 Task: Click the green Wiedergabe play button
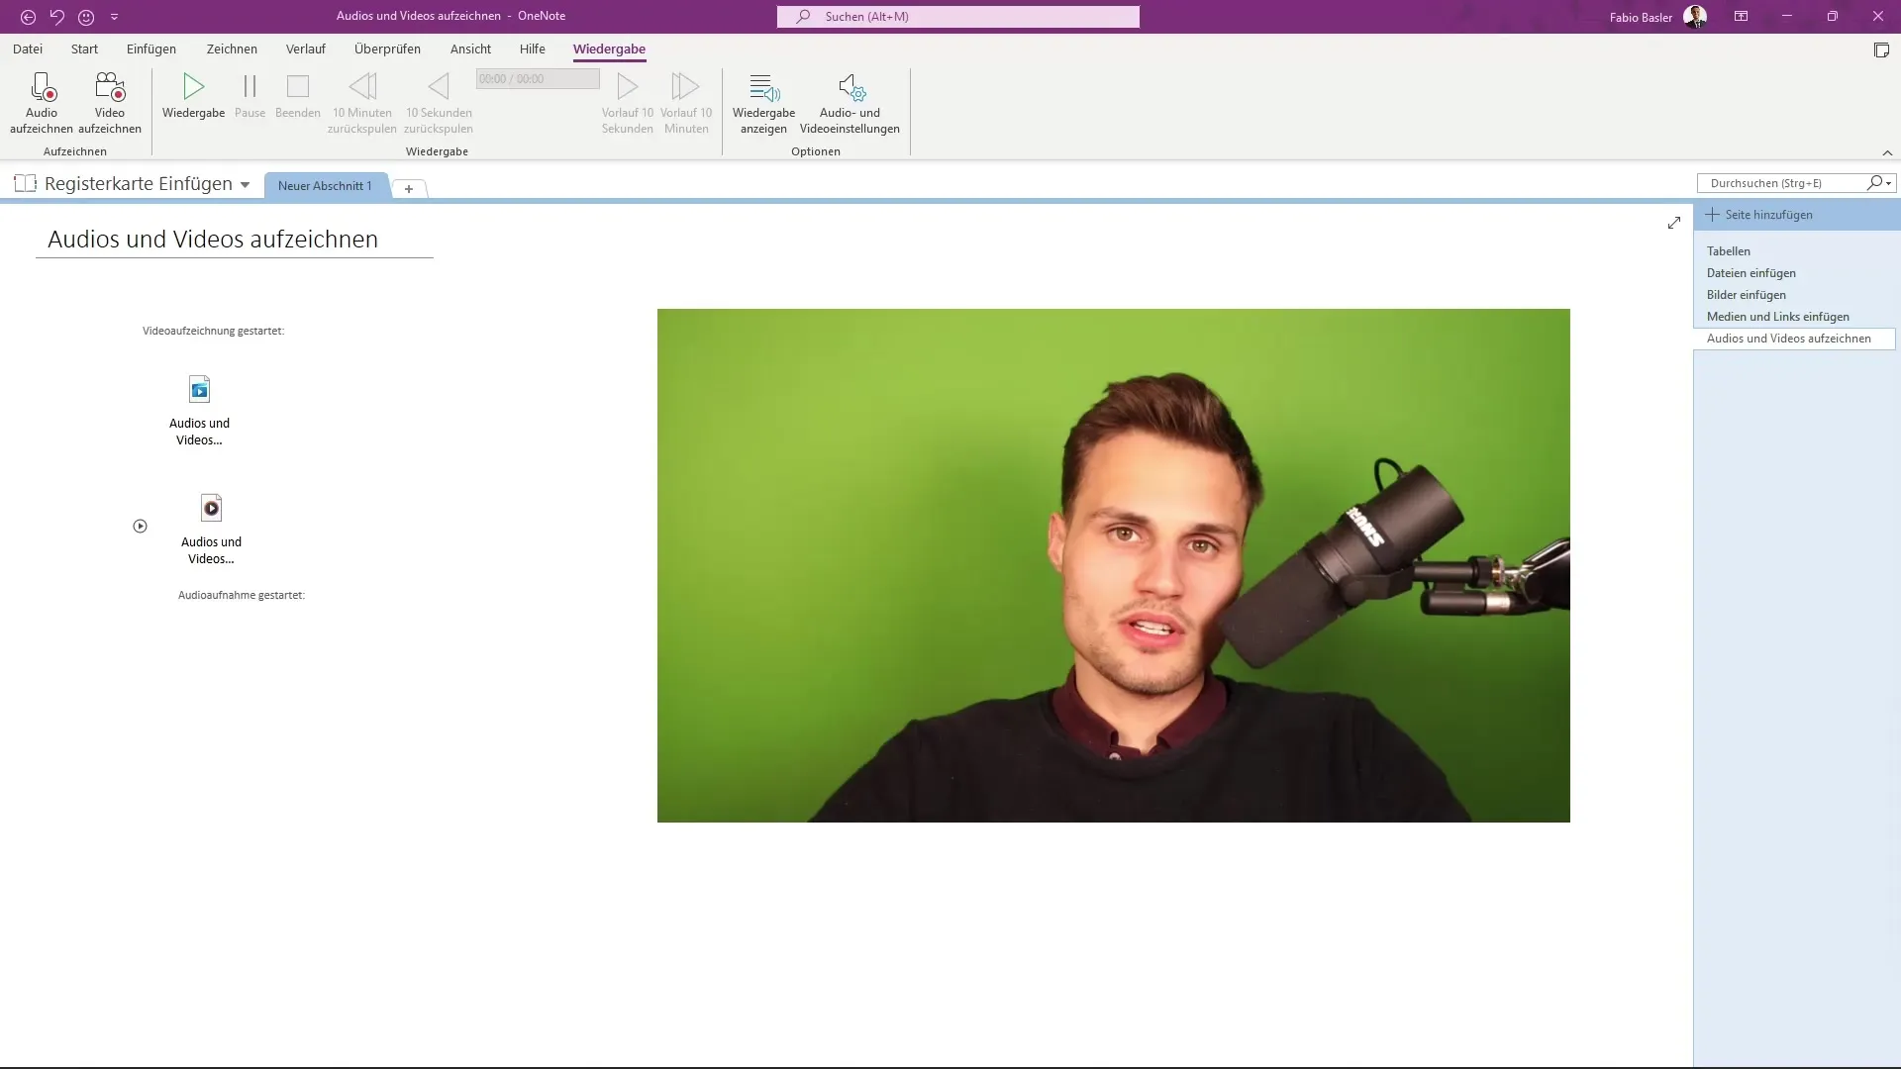tap(193, 97)
